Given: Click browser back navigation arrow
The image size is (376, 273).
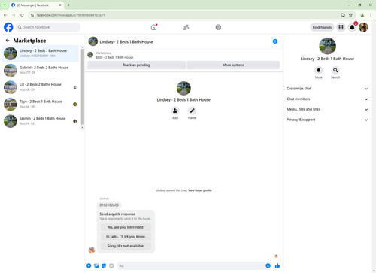Looking at the screenshot, I should tap(5, 15).
